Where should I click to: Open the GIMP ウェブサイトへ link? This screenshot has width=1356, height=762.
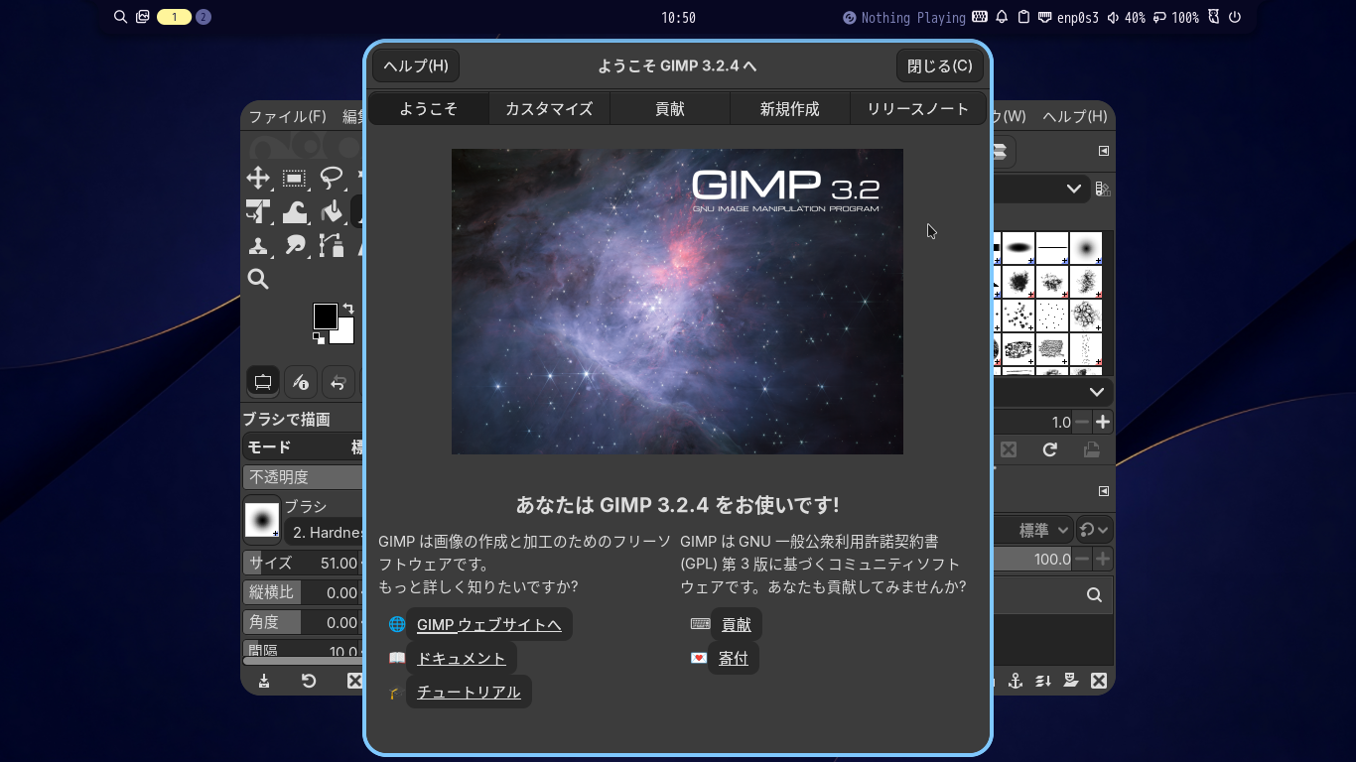[x=489, y=625]
